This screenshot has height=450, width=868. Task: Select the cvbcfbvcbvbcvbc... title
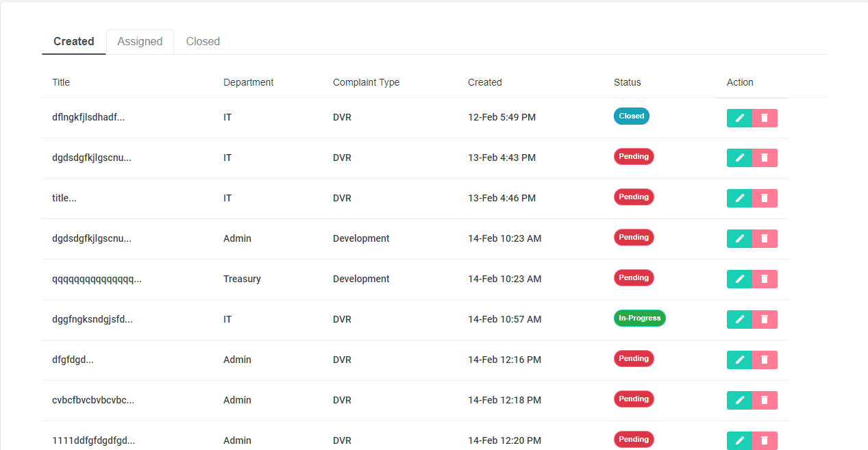point(93,400)
